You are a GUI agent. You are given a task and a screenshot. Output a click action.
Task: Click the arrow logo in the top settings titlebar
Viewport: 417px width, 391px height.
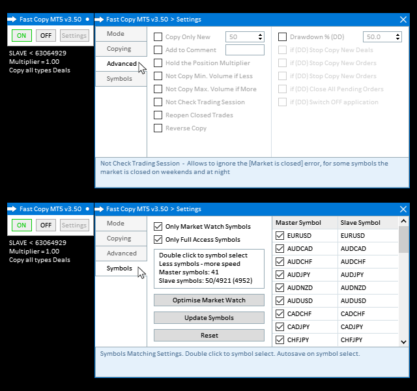coord(99,20)
